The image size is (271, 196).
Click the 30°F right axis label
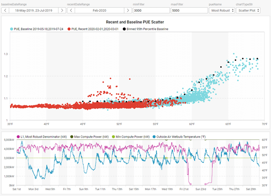tap(264, 185)
